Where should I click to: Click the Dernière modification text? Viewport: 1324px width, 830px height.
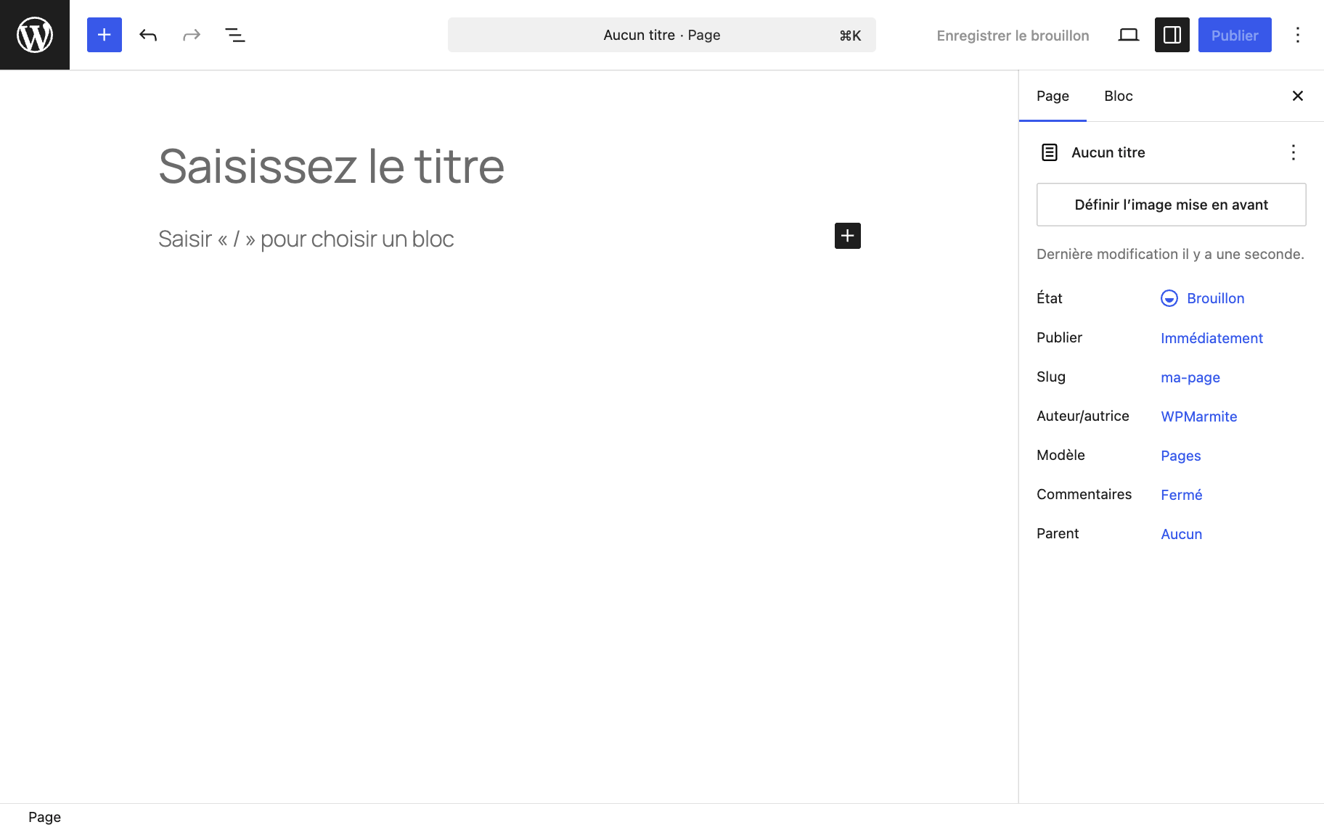coord(1170,254)
